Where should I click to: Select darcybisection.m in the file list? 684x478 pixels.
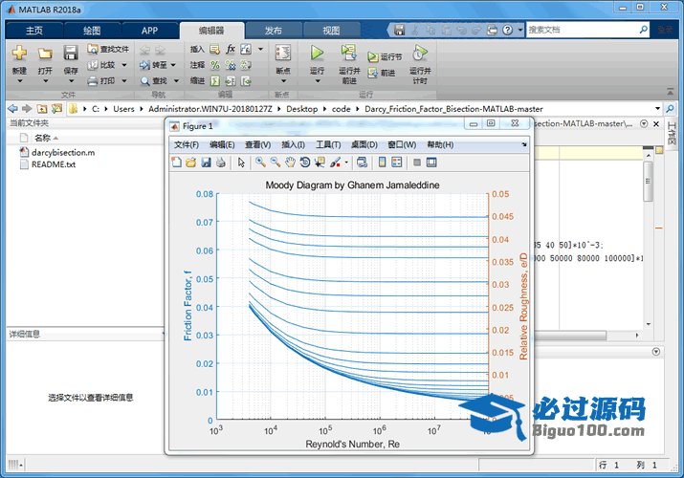(63, 153)
